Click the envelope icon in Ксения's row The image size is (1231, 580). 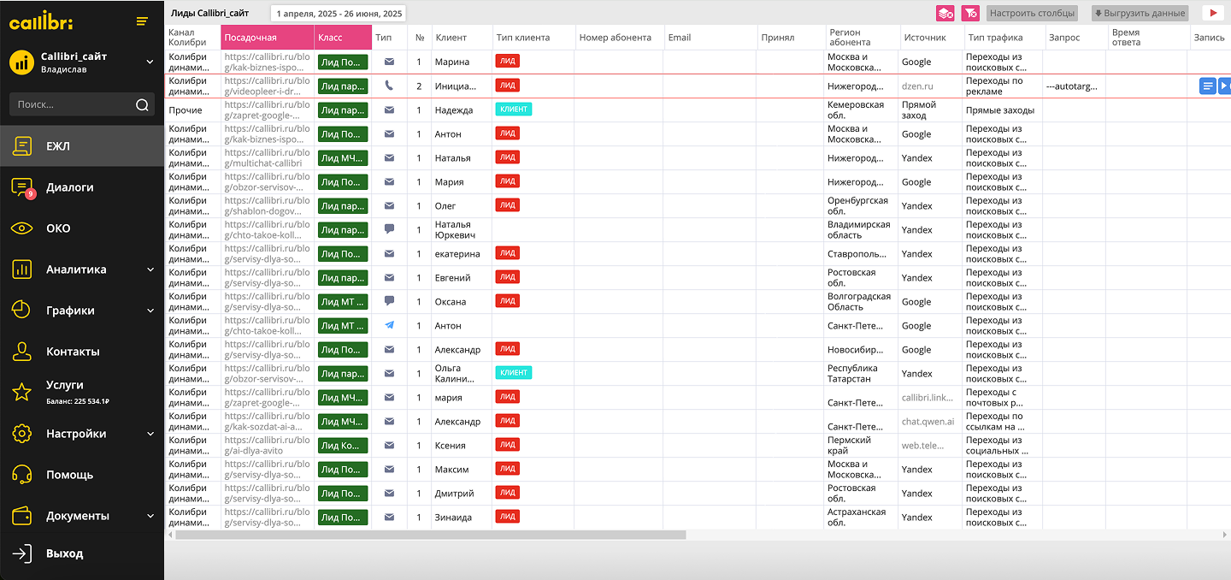(x=389, y=445)
